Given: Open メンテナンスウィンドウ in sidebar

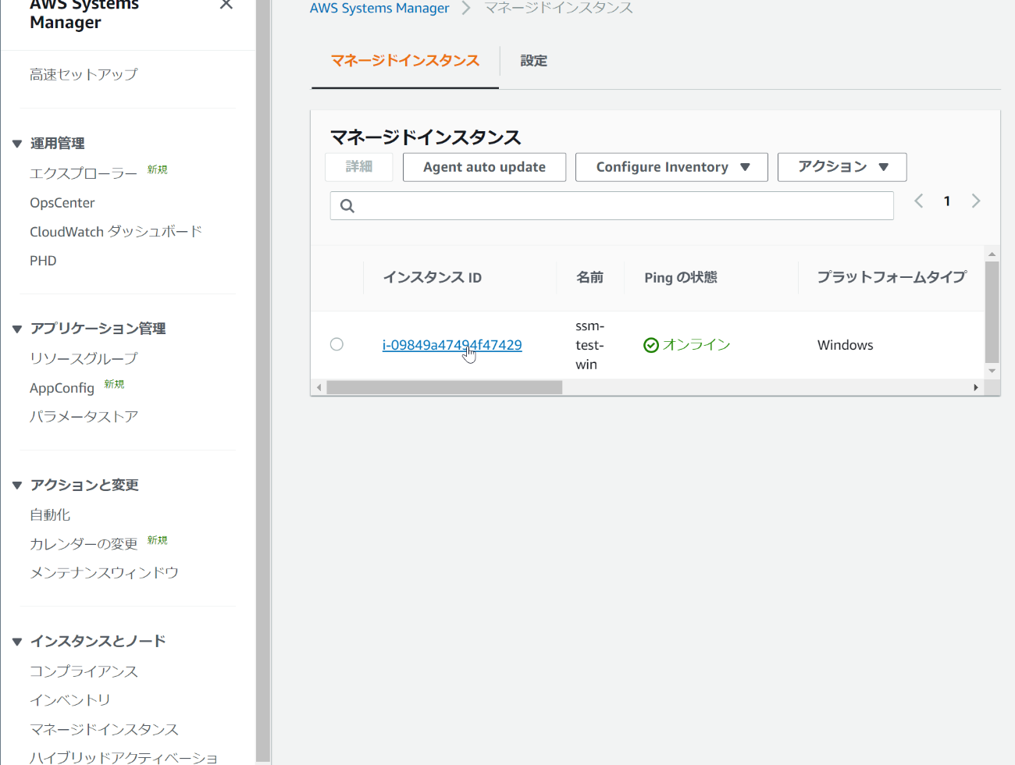Looking at the screenshot, I should (104, 573).
